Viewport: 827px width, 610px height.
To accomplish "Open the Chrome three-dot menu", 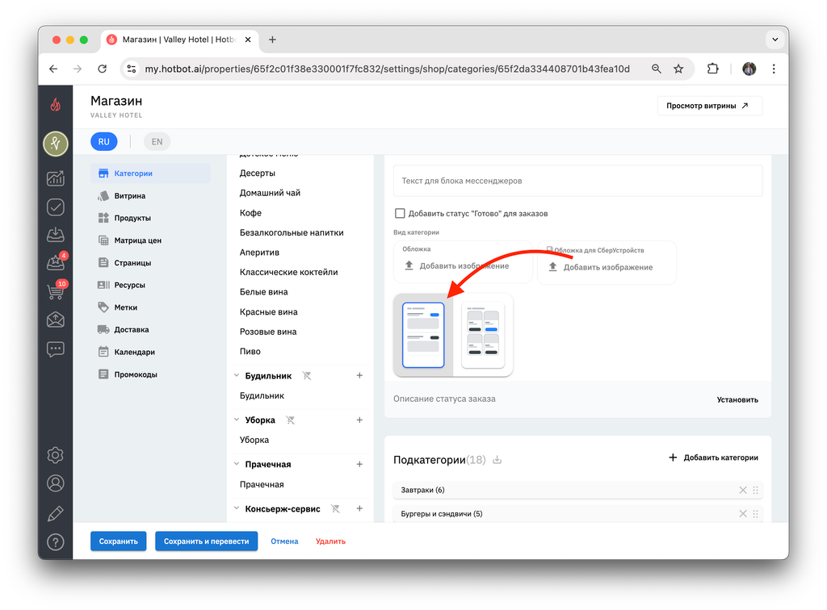I will [x=774, y=69].
